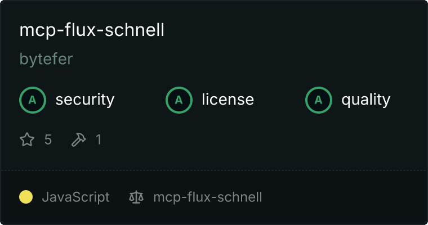Click the license grade A badge

point(179,100)
